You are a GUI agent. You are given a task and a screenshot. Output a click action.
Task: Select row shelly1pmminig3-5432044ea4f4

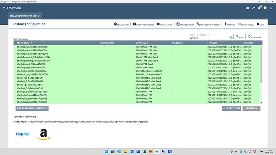pyautogui.click(x=136, y=61)
